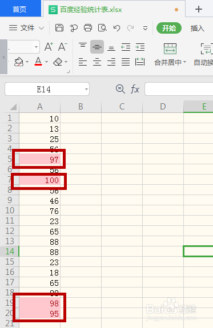Open eraser clear options dropdown arrow
Viewport: 213px width, 328px height.
[x=66, y=62]
